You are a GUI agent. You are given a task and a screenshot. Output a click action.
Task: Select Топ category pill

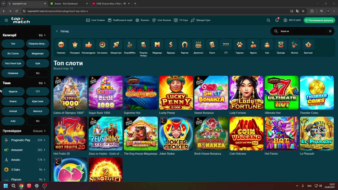point(13,44)
